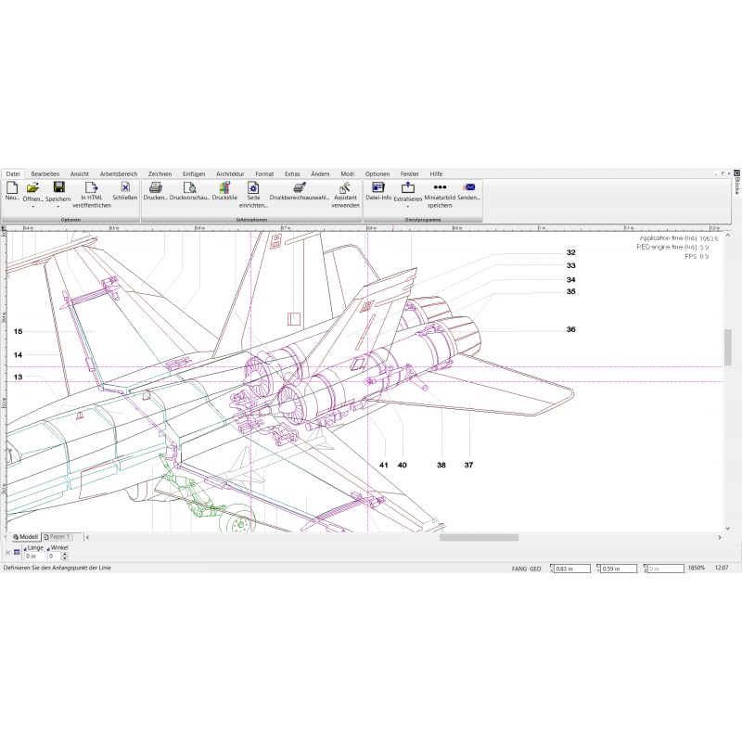Image resolution: width=742 pixels, height=742 pixels.
Task: Toggle lock on Winkel field
Action: click(x=49, y=548)
